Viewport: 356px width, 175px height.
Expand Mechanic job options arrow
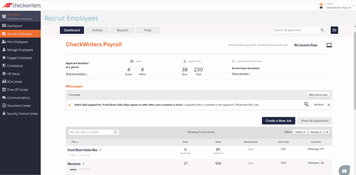(x=83, y=164)
